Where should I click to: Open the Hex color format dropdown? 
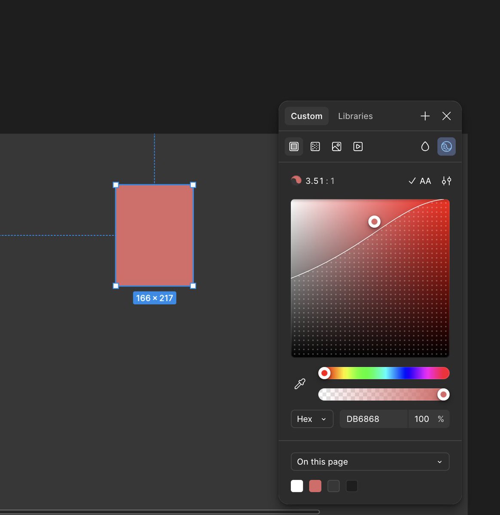click(x=312, y=419)
